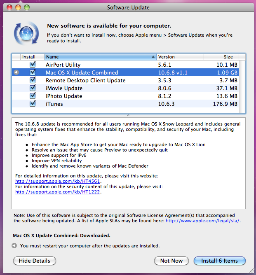
Task: Click Install 6 Items button
Action: click(219, 261)
